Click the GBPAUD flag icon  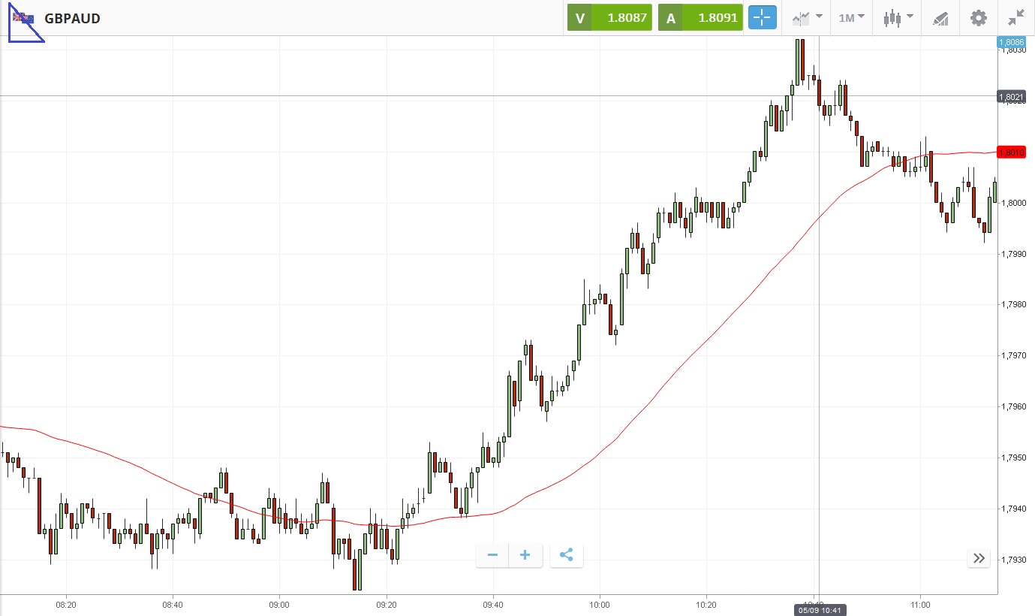23,18
